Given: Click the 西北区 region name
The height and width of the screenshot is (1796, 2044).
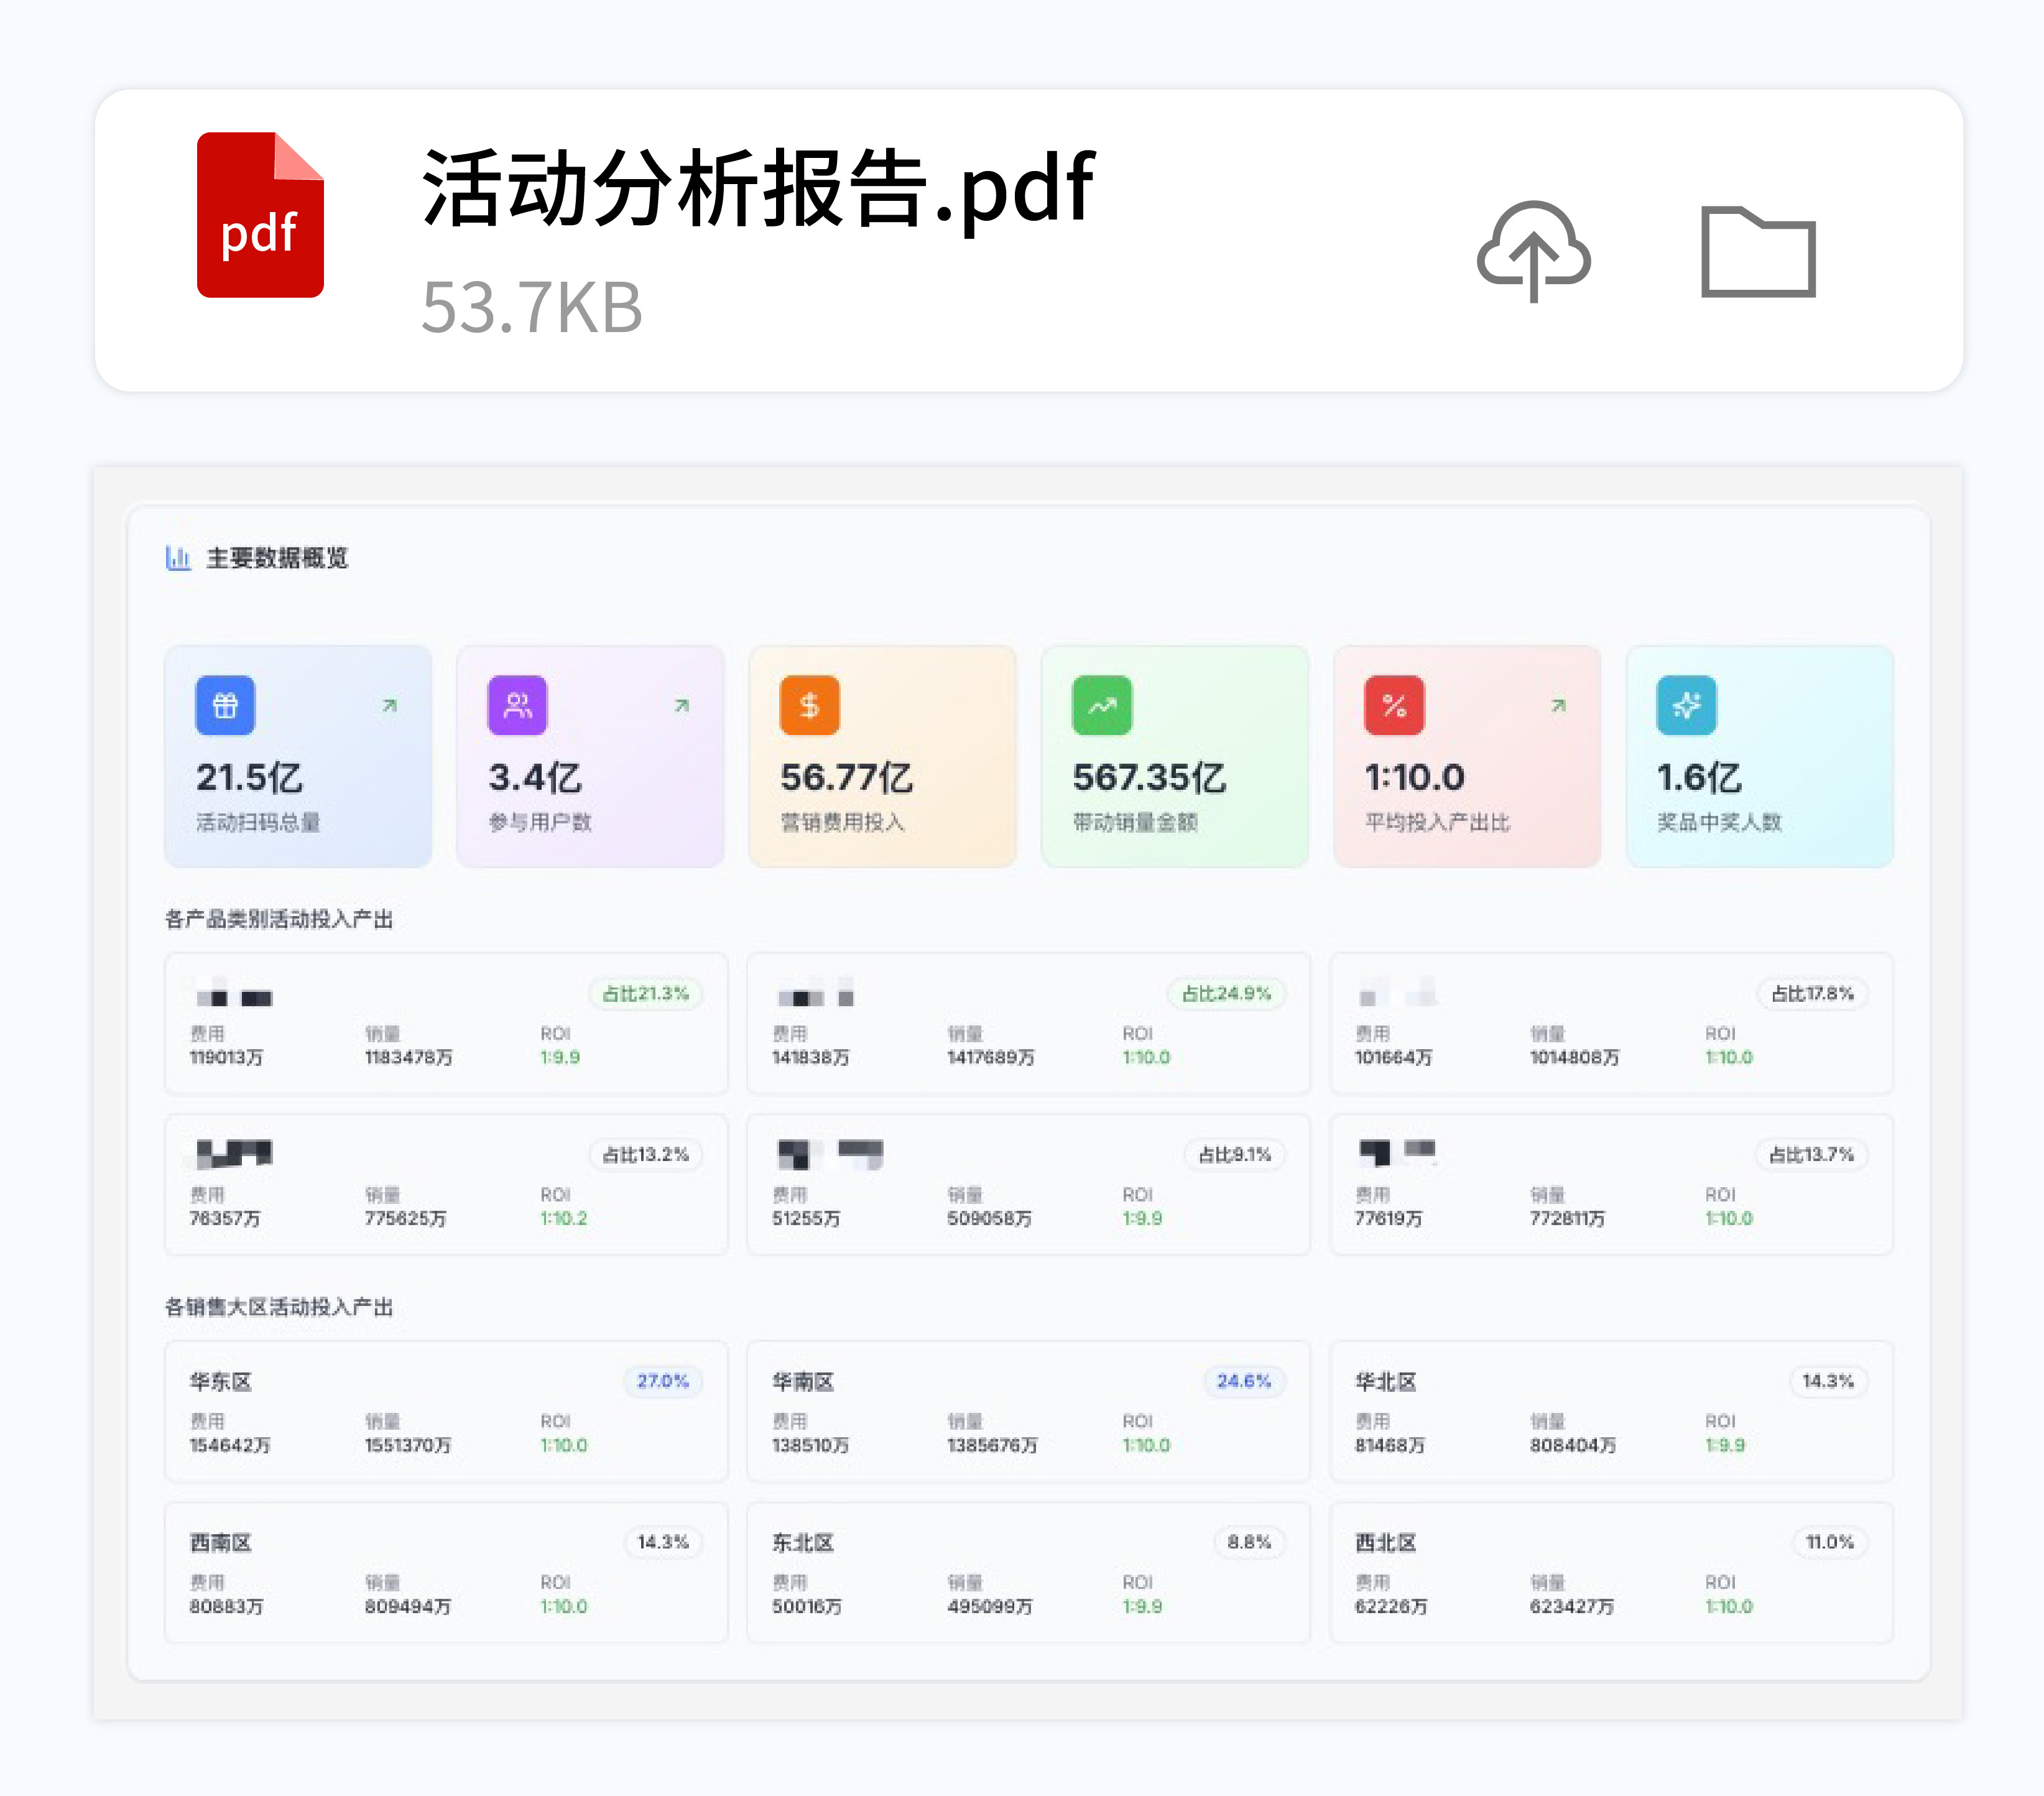Looking at the screenshot, I should point(1386,1542).
